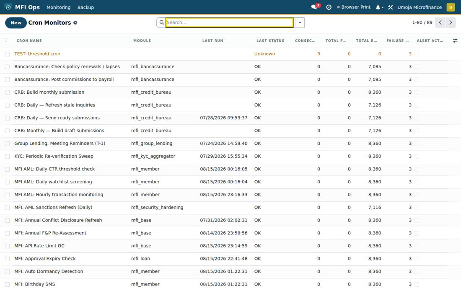The image size is (461, 288).
Task: Create a New cron monitor
Action: (16, 23)
